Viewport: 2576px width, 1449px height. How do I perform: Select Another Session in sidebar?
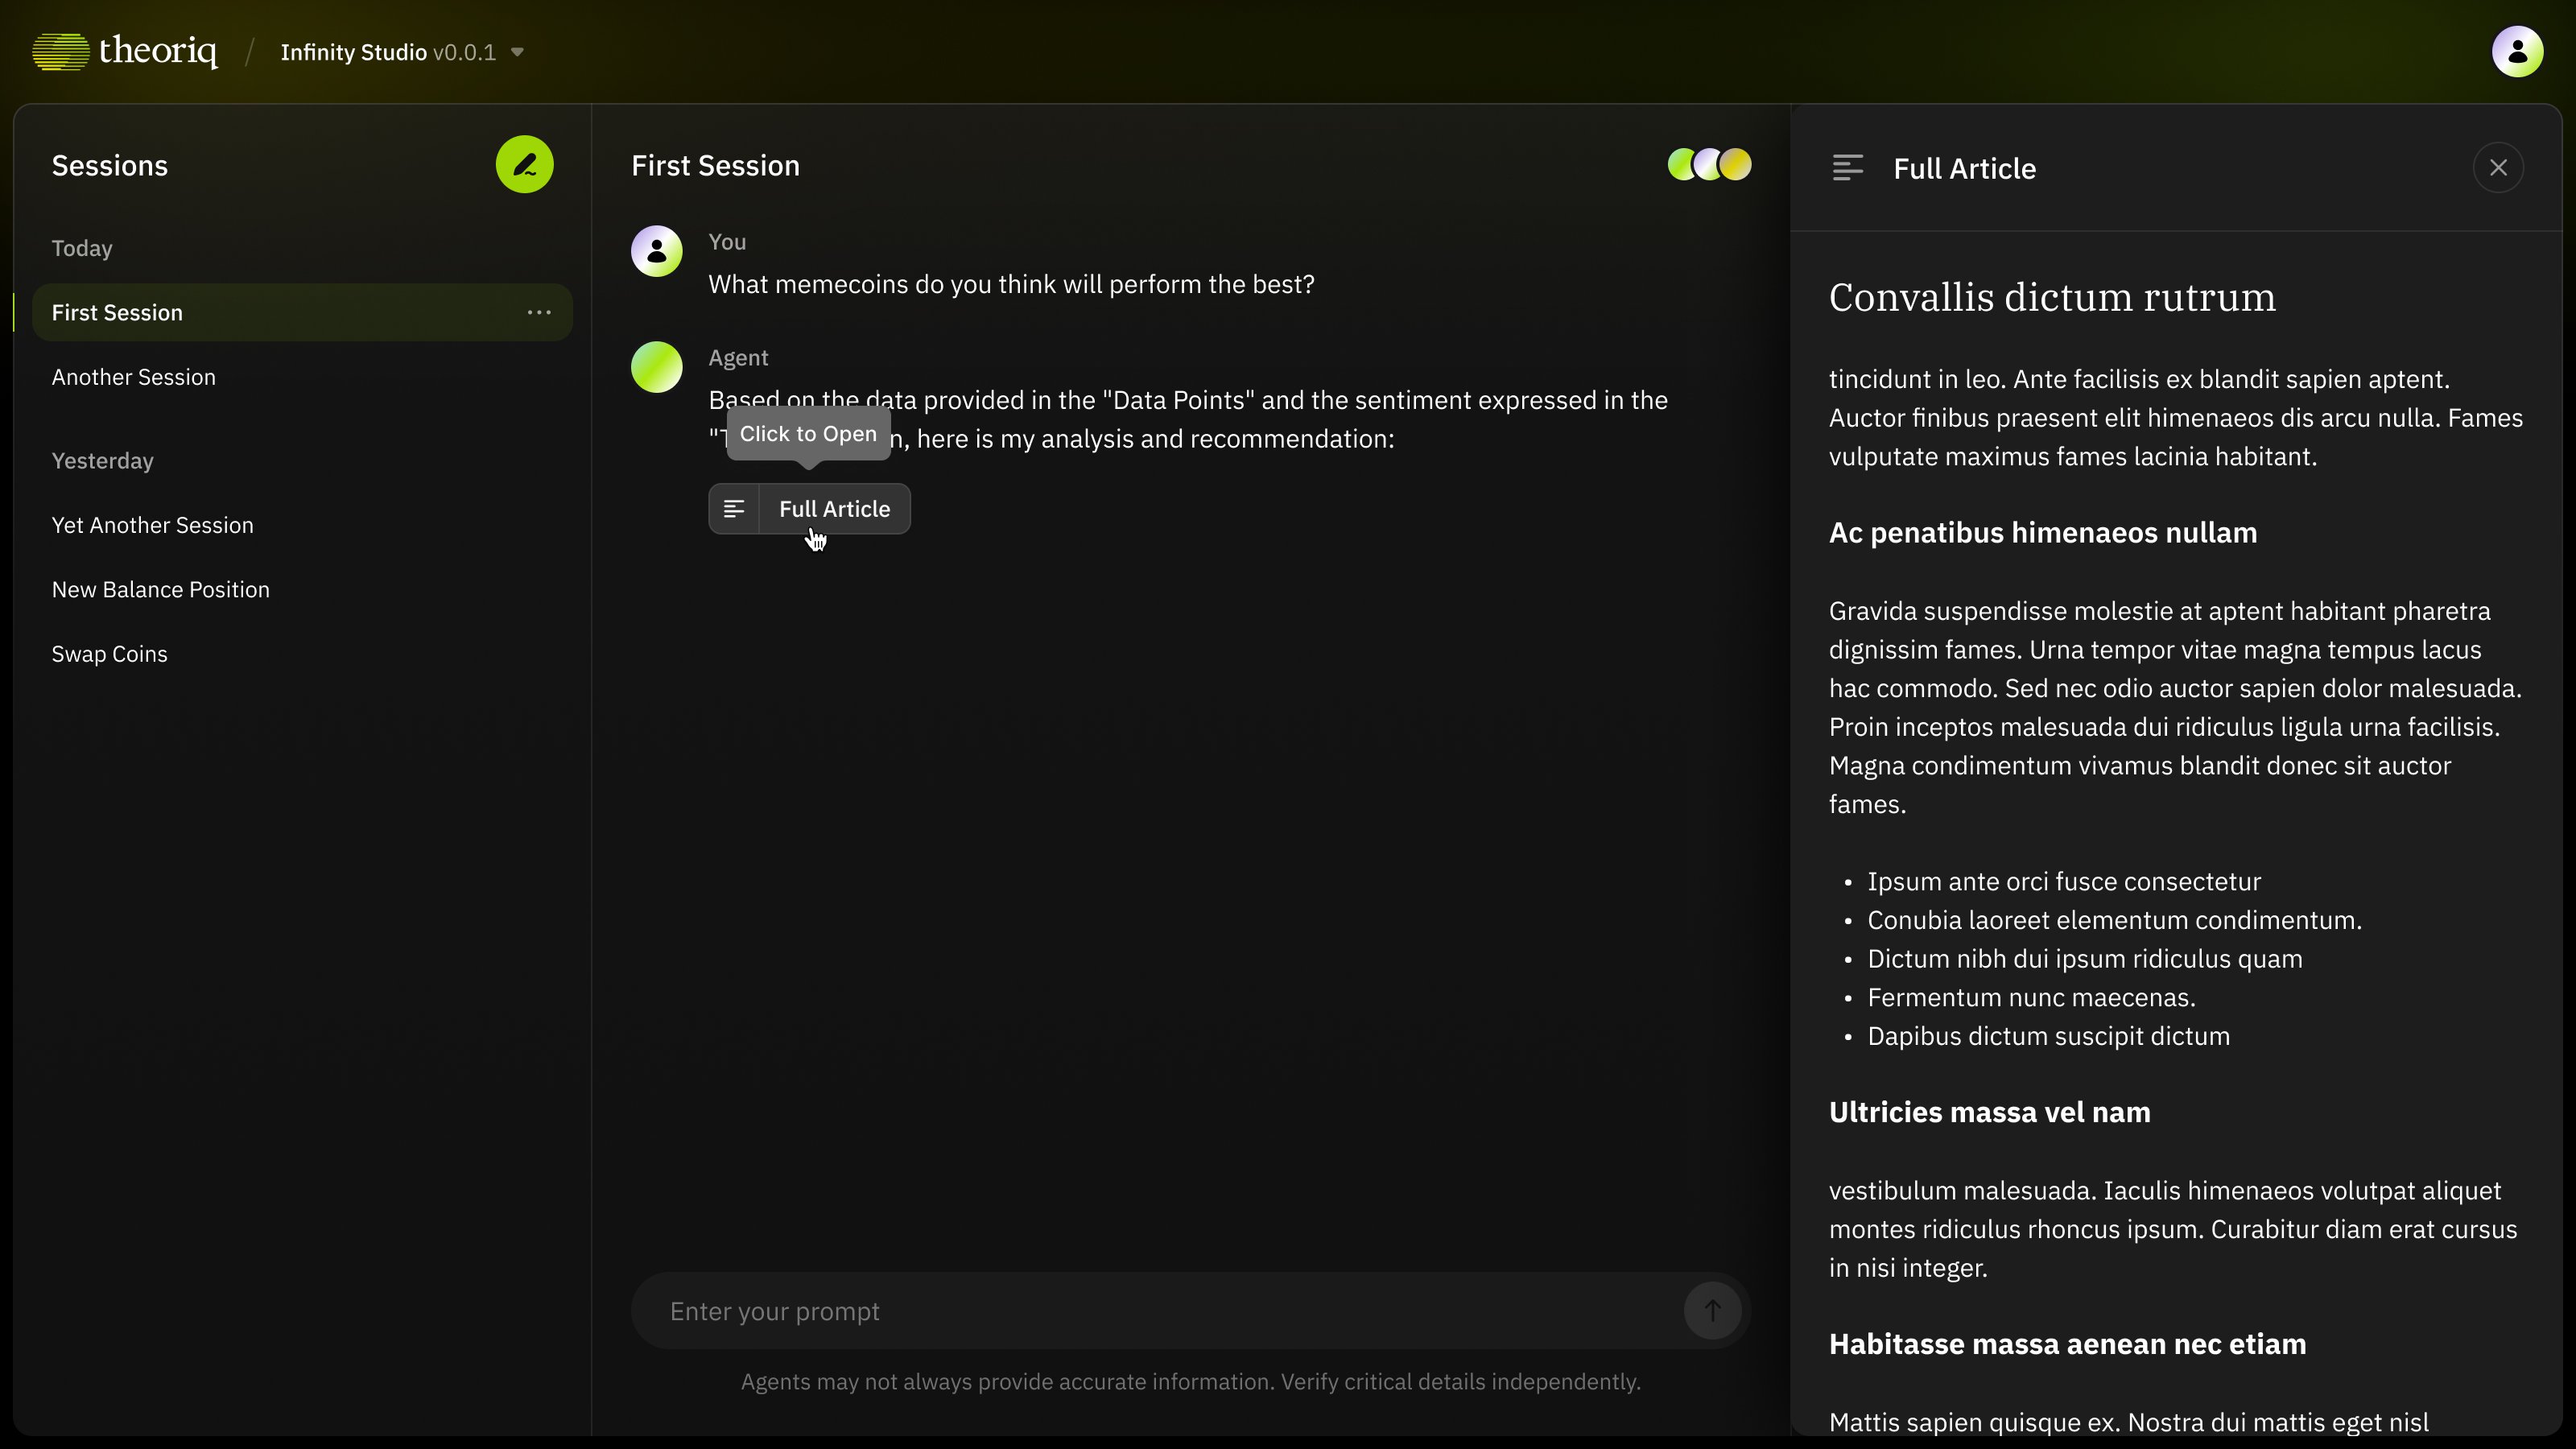(134, 377)
